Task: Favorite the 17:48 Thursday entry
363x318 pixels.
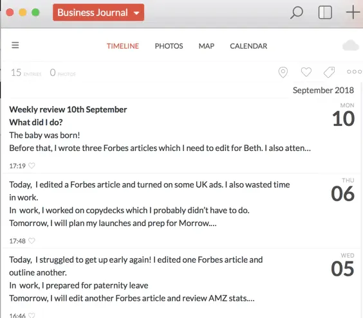Action: point(32,240)
